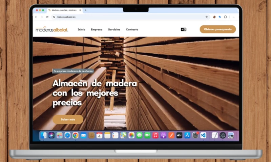
Task: Open FaceTime from the dock
Action: coord(147,135)
